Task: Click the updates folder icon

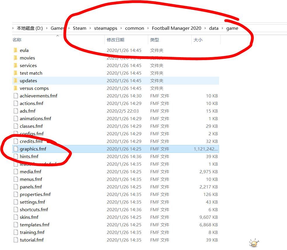Action: click(x=15, y=81)
